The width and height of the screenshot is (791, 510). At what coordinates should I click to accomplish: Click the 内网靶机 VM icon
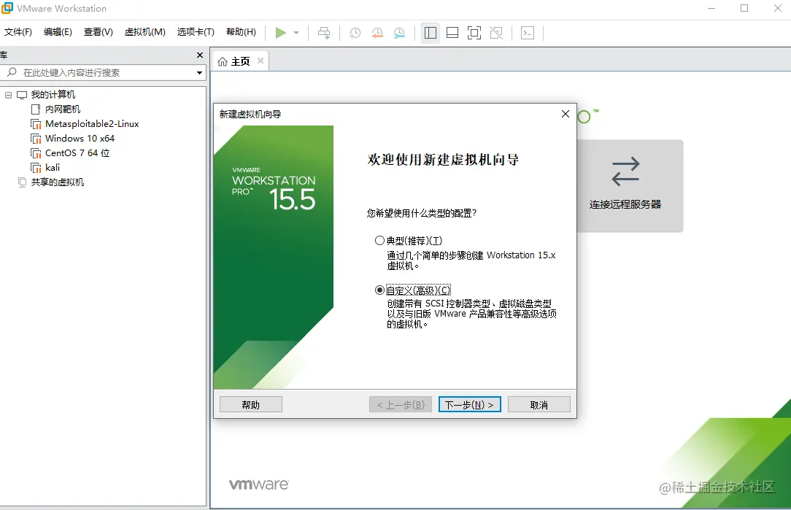35,109
